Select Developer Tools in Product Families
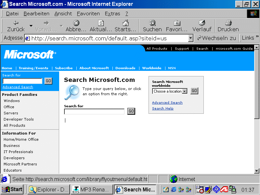The height and width of the screenshot is (195, 260). click(x=19, y=119)
